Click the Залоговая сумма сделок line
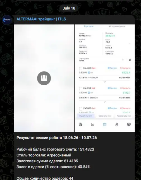This screenshot has height=180, width=141. coord(47,161)
